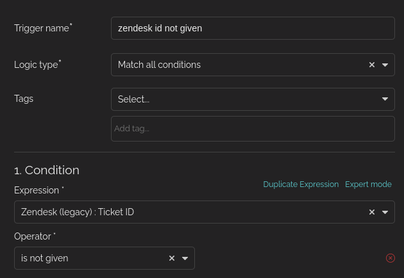Switch to Expert mode
This screenshot has height=278, width=404.
[368, 184]
